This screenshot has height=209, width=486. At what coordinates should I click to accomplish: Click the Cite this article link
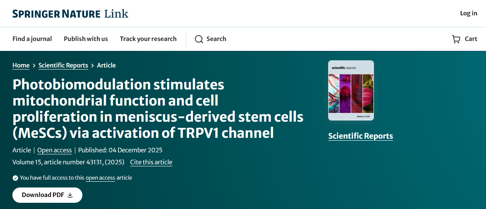coord(151,162)
